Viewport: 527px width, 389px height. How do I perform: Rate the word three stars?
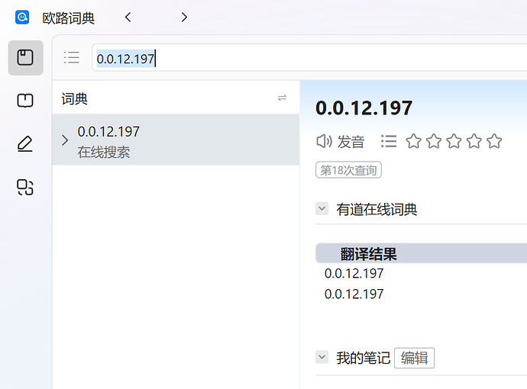(x=454, y=141)
